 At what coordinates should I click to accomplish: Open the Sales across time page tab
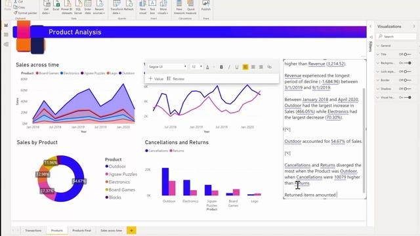pyautogui.click(x=111, y=230)
